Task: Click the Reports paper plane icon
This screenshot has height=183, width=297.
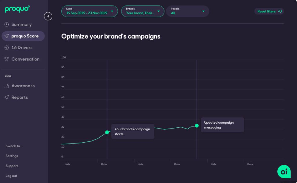Action: 7,97
